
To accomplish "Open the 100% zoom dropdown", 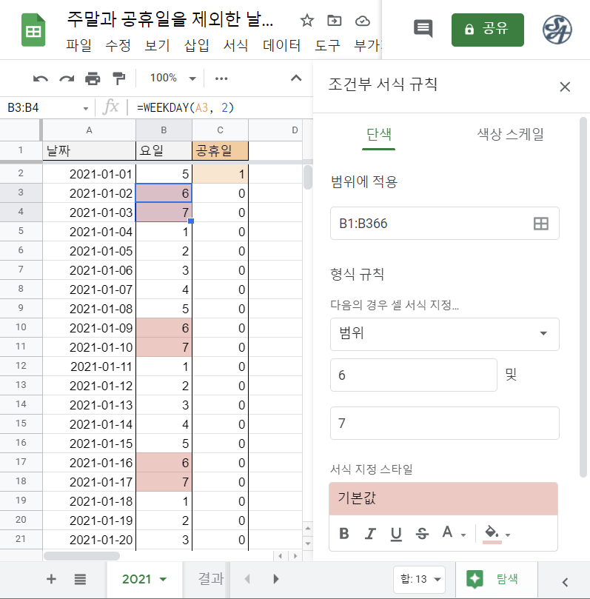I will click(172, 78).
